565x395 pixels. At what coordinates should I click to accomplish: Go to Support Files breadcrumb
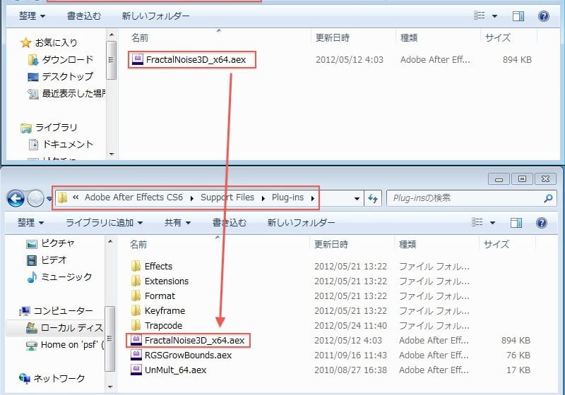pyautogui.click(x=227, y=197)
